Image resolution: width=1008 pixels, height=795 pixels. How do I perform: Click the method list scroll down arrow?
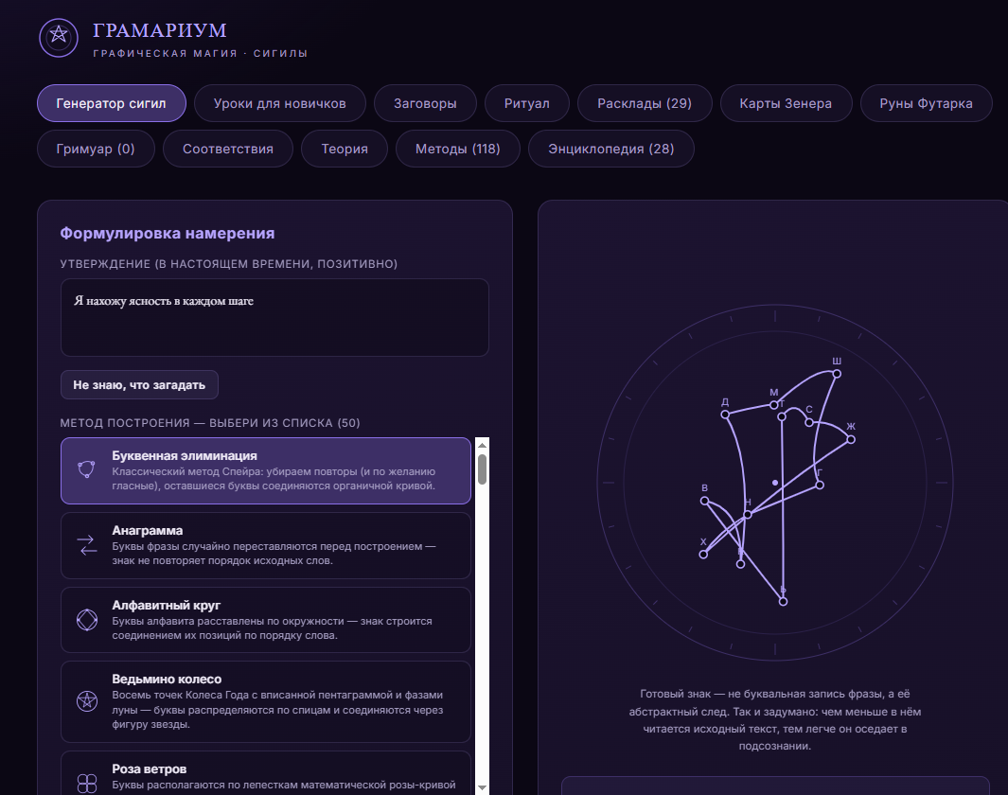(482, 788)
